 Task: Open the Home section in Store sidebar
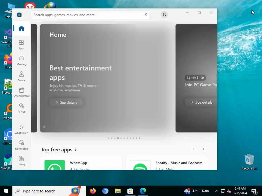(x=21, y=28)
